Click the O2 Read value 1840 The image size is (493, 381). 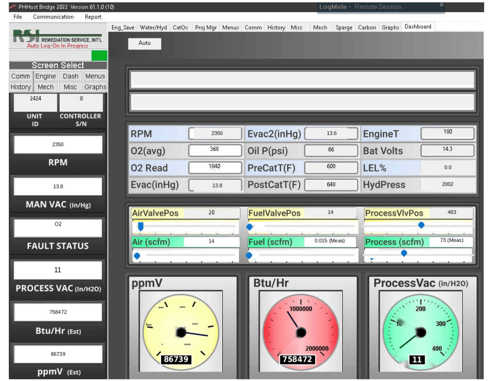pyautogui.click(x=216, y=168)
